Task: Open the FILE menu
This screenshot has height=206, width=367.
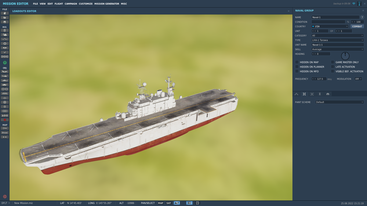Action: [x=35, y=4]
